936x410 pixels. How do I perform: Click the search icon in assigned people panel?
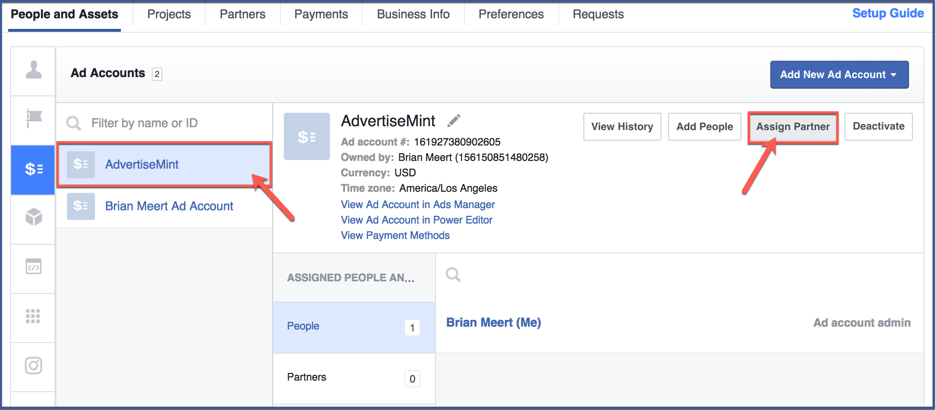click(x=453, y=275)
